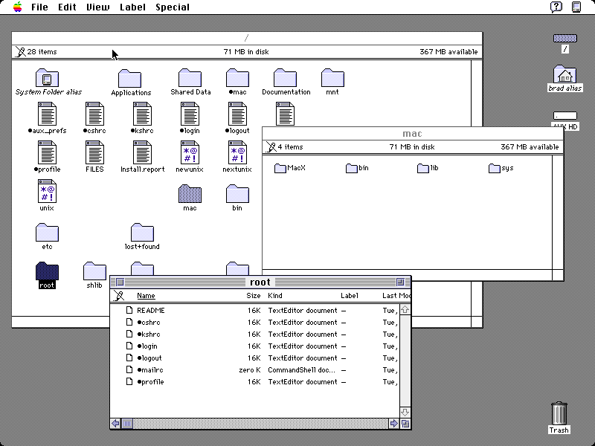The width and height of the screenshot is (595, 446).
Task: Select the sys folder in mac window
Action: [x=494, y=168]
